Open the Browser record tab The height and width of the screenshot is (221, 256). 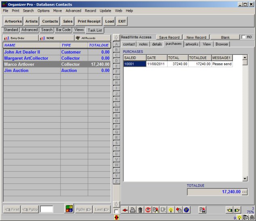222,44
